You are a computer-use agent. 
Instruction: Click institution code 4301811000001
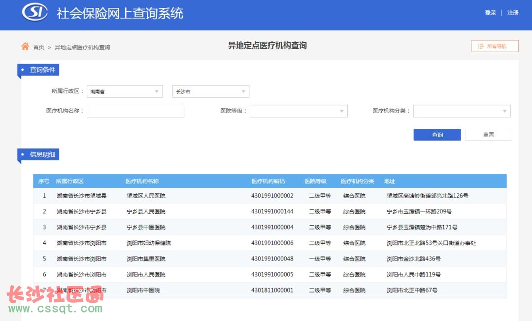tap(272, 290)
